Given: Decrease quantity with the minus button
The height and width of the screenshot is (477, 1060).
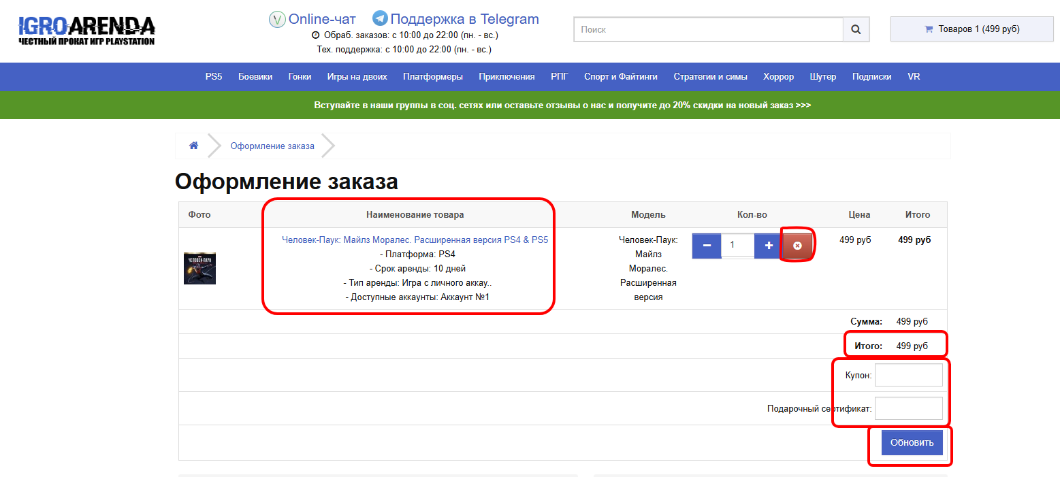Looking at the screenshot, I should [x=707, y=246].
